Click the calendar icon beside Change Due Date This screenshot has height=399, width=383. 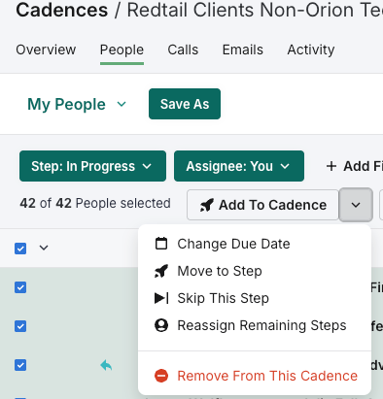pyautogui.click(x=161, y=244)
